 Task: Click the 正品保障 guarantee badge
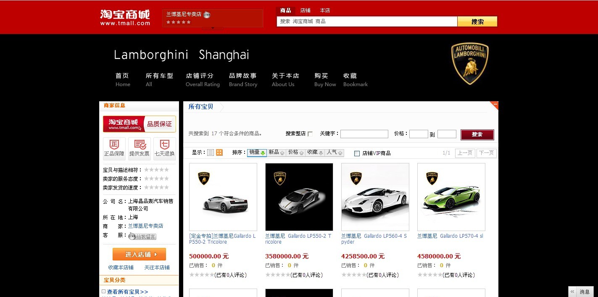point(114,148)
